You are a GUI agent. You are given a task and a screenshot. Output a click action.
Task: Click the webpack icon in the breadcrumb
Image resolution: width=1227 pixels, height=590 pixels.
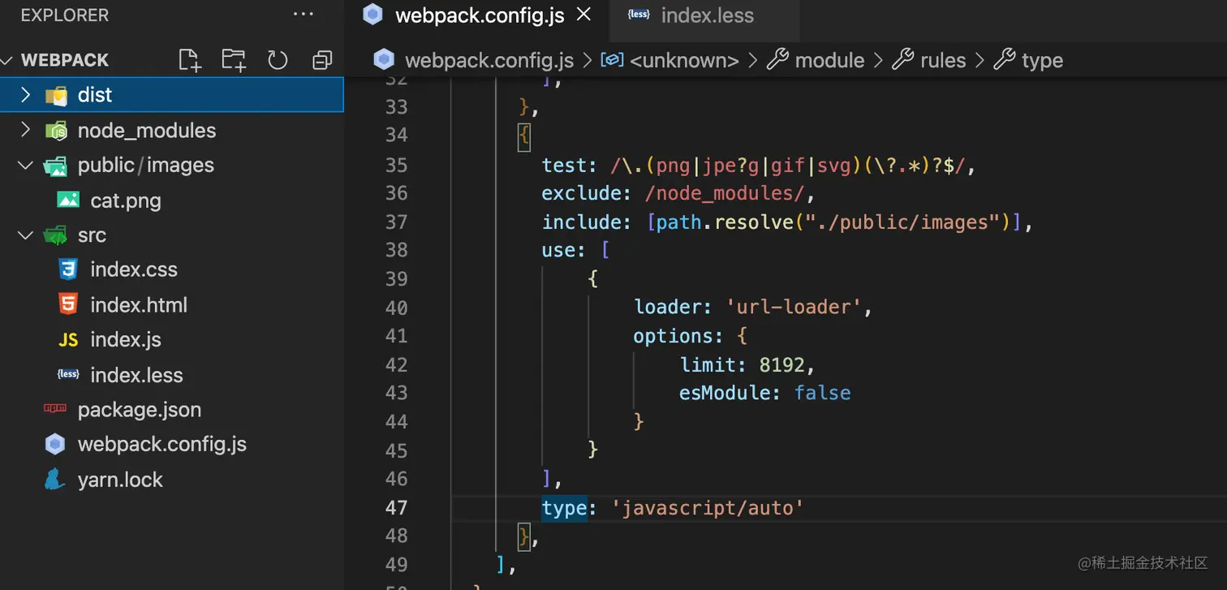pos(384,60)
